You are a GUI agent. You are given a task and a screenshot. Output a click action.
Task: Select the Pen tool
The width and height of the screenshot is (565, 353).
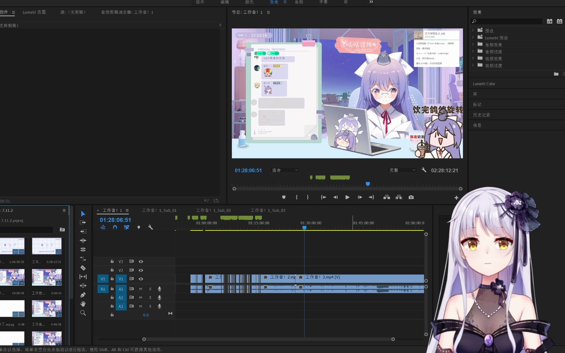click(83, 295)
